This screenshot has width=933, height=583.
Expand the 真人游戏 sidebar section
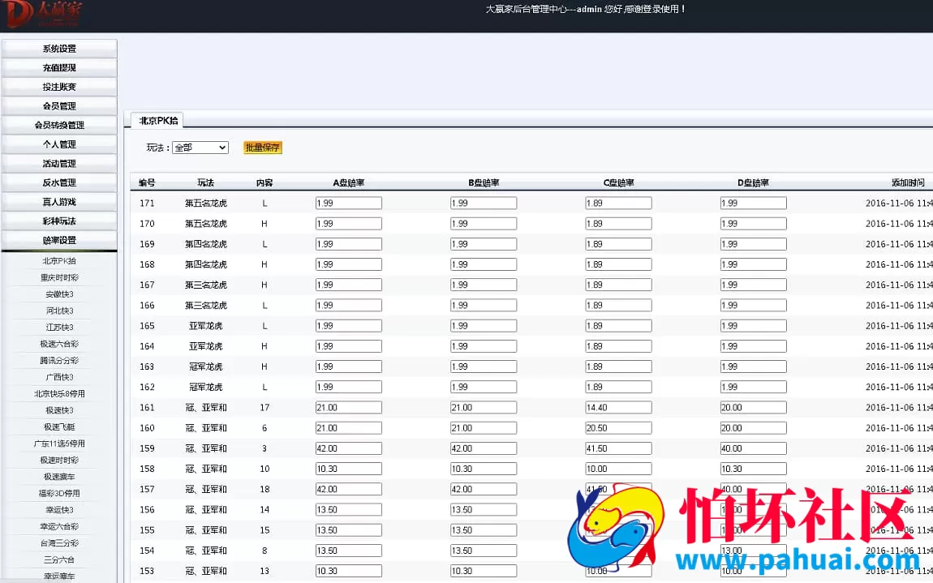click(59, 202)
